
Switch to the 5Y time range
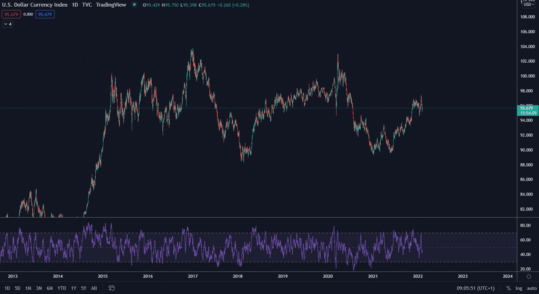(84, 288)
